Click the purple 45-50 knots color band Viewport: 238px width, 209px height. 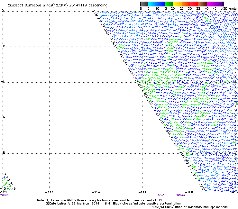[x=219, y=4]
